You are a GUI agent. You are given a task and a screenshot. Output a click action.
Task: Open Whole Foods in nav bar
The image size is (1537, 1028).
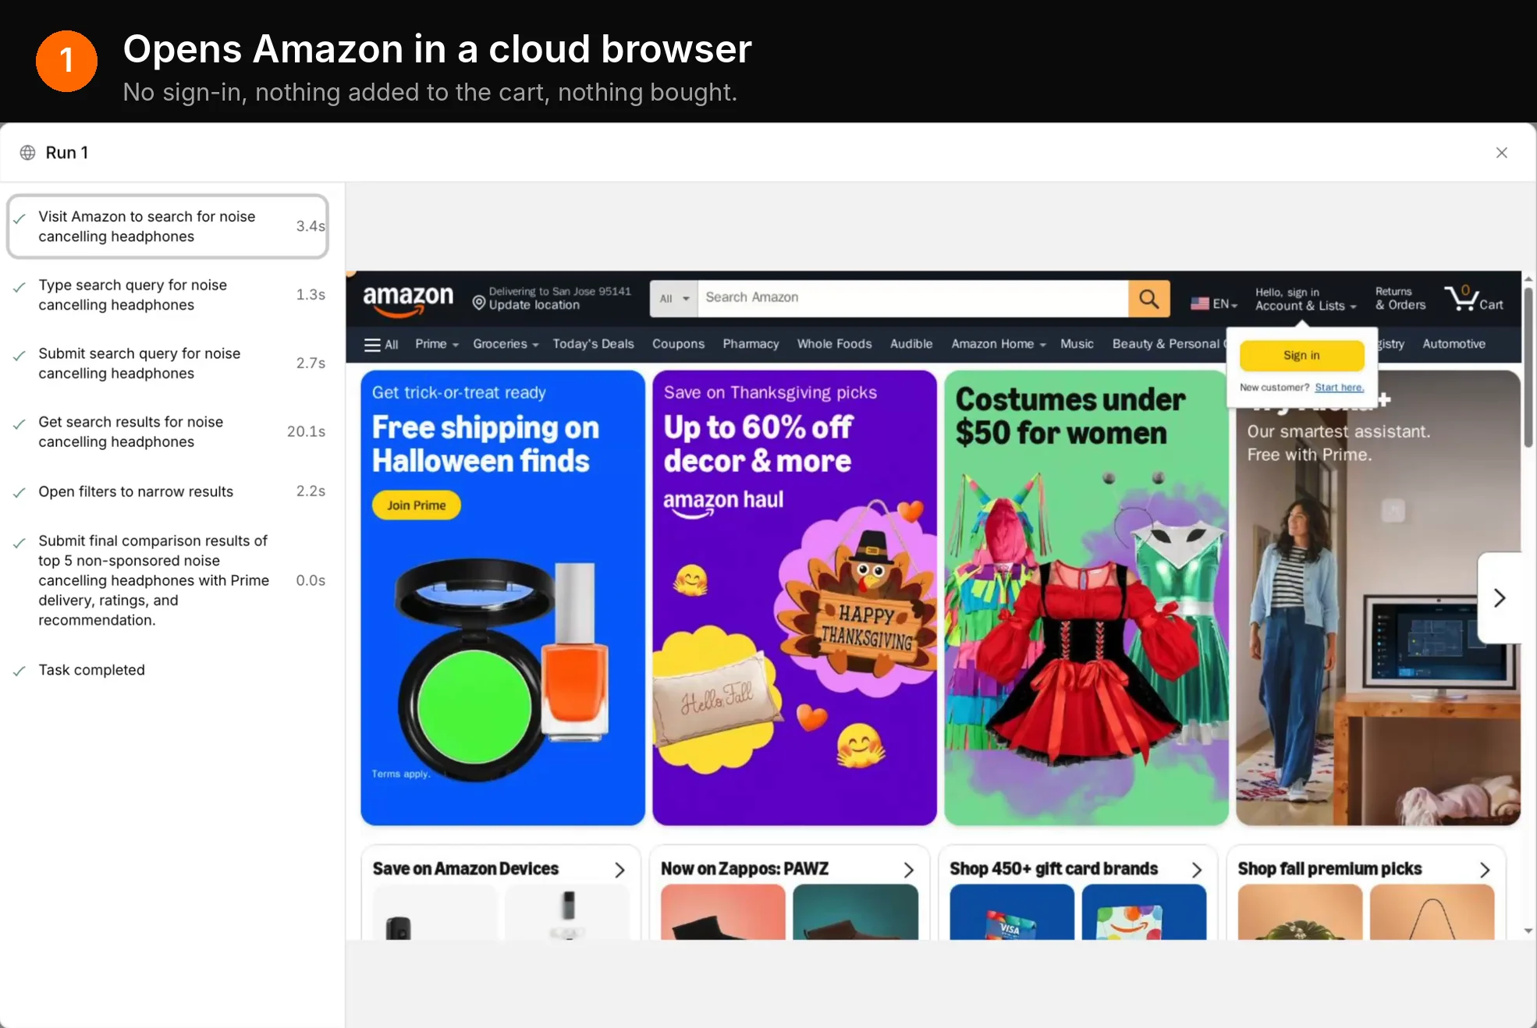(x=834, y=344)
